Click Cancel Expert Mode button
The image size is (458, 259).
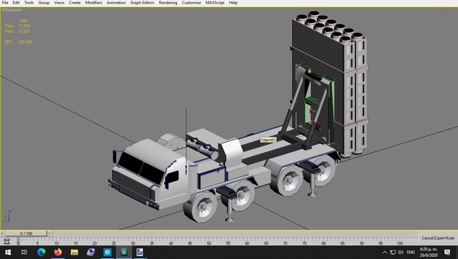coord(438,238)
